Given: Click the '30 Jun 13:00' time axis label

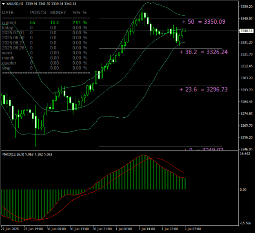Looking at the screenshot, I should [79, 229].
